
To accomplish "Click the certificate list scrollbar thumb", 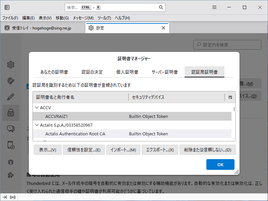I will click(x=234, y=109).
